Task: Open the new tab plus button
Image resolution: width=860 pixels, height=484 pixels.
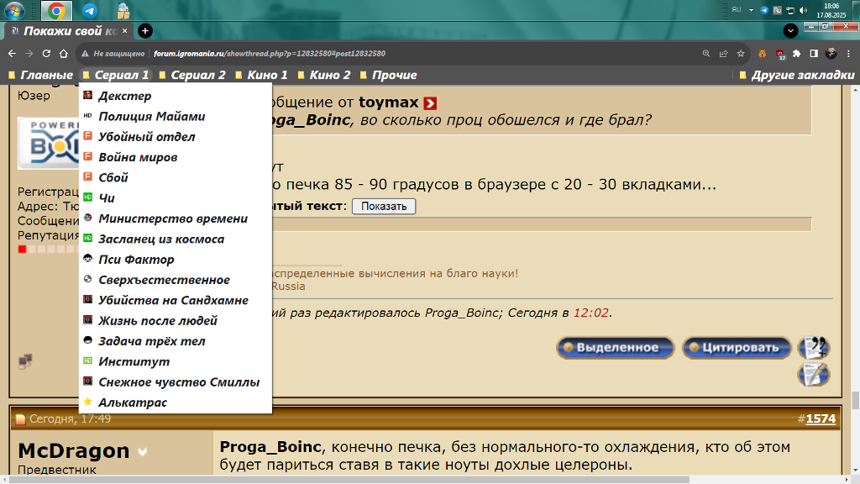Action: (x=144, y=31)
